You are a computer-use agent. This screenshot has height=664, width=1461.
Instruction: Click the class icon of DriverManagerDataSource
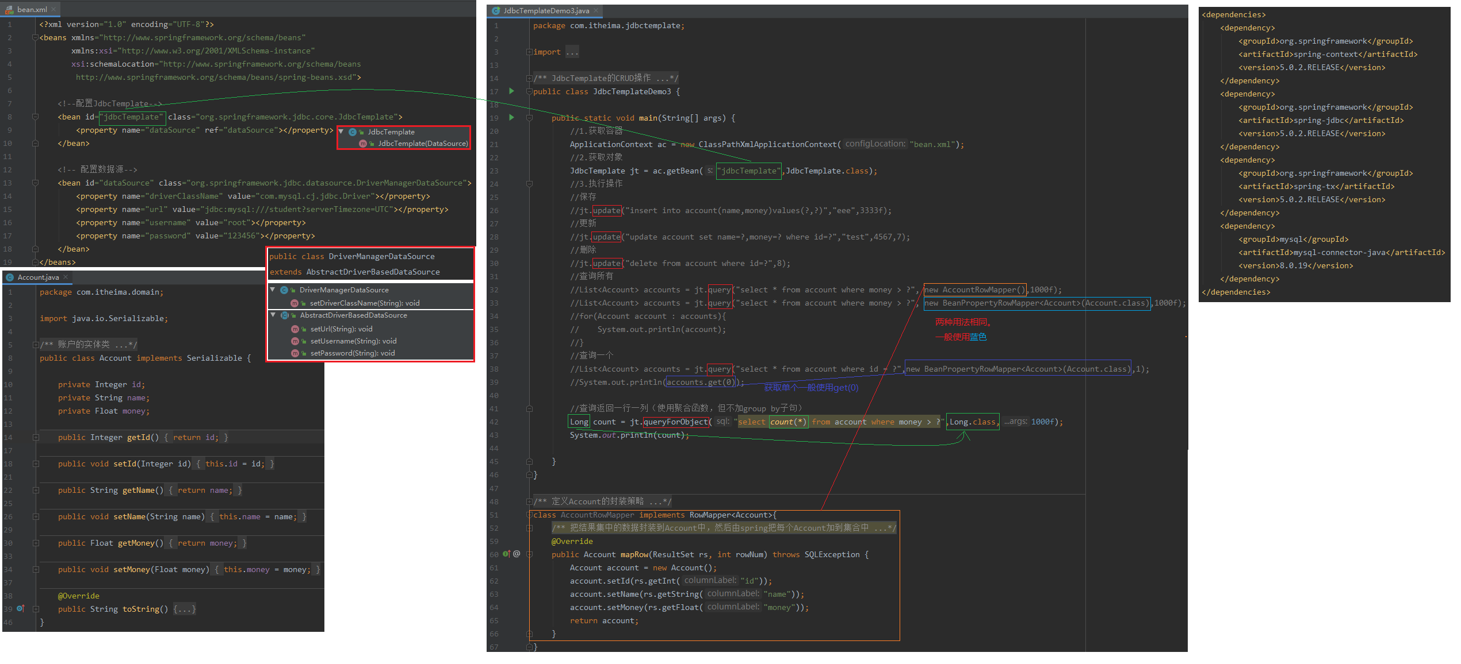[284, 290]
